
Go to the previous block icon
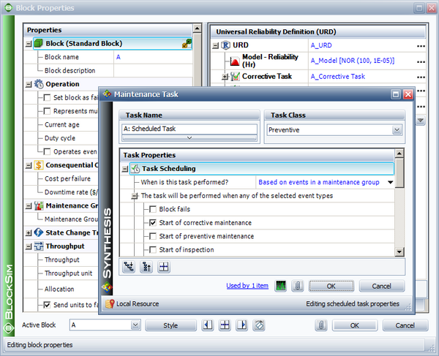pyautogui.click(x=208, y=325)
